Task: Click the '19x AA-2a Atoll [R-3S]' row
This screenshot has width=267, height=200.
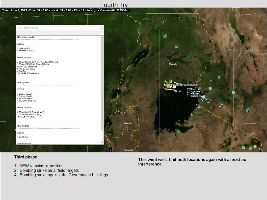Action: click(26, 117)
